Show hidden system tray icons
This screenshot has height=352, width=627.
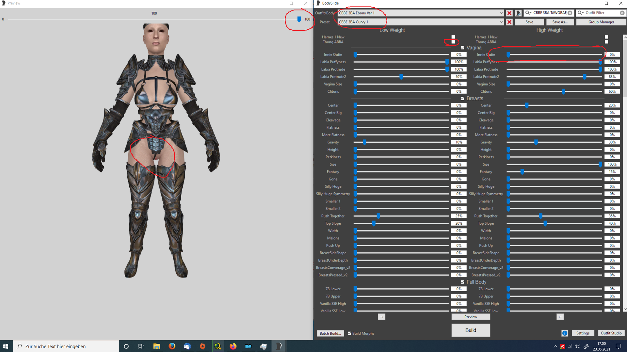click(x=555, y=346)
